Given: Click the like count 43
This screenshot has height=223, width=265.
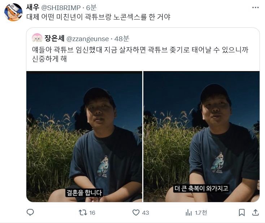Looking at the screenshot, I should pos(145,213).
